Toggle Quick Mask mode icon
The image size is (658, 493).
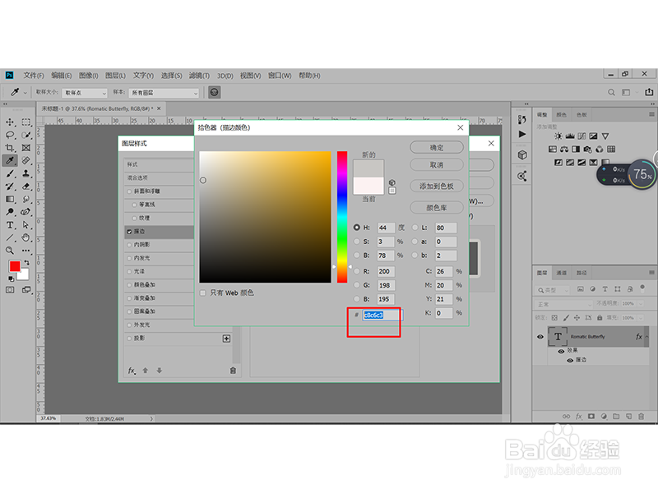[10, 290]
